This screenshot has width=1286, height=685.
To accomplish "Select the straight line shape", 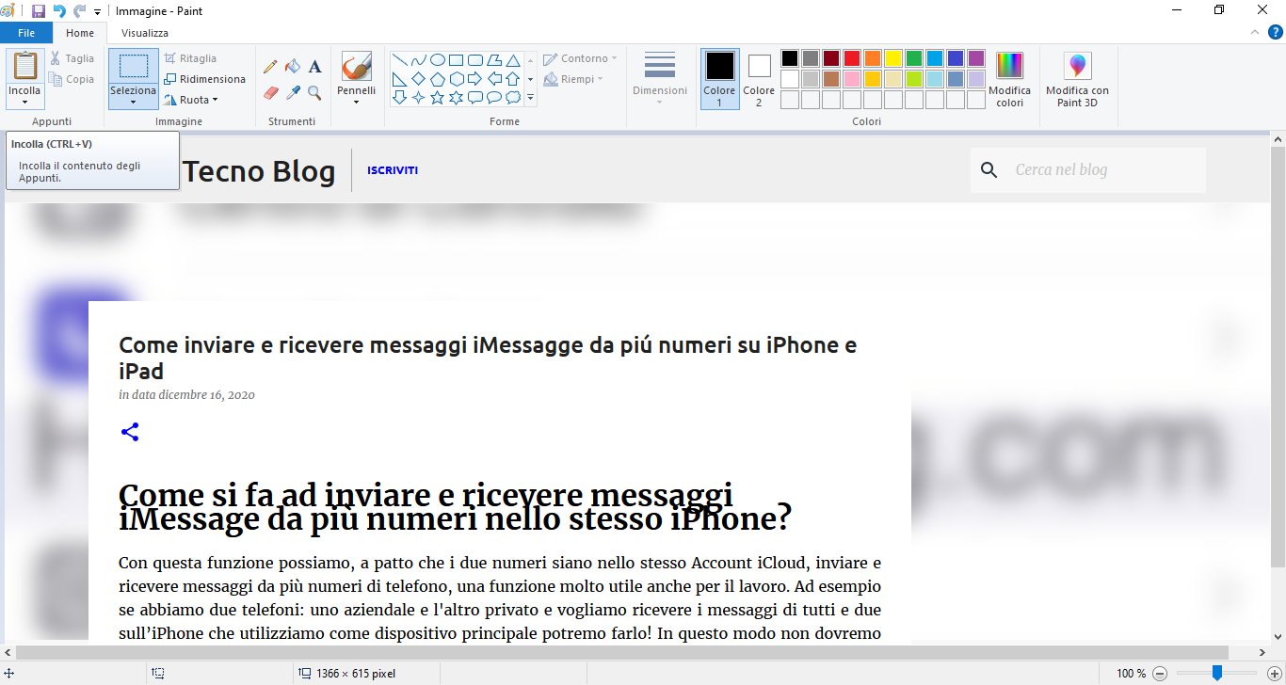I will tap(399, 60).
